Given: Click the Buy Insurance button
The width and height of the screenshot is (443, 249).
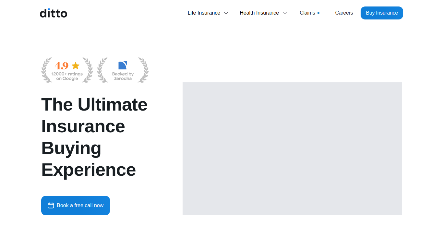Looking at the screenshot, I should pos(382,13).
